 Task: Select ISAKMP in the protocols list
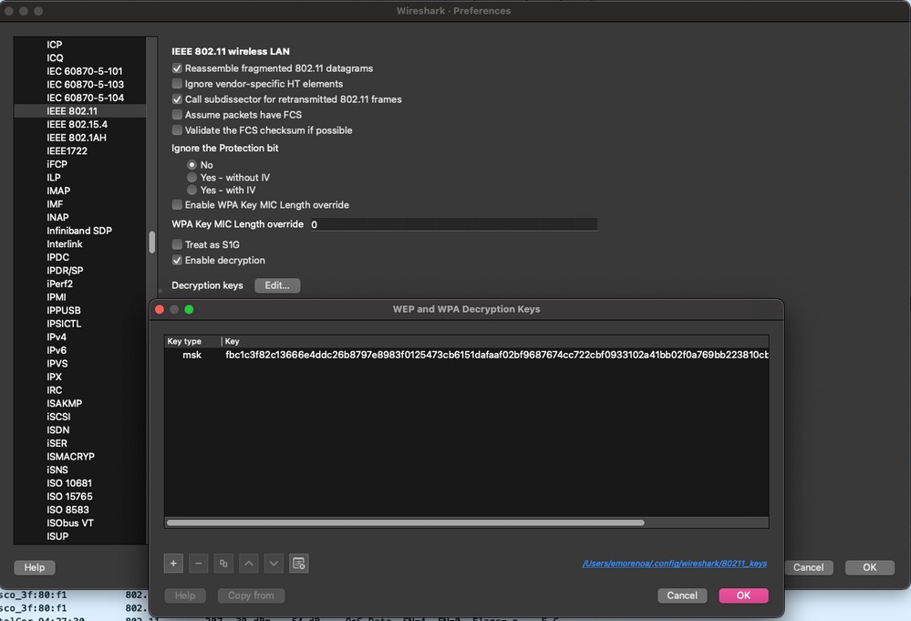(64, 403)
